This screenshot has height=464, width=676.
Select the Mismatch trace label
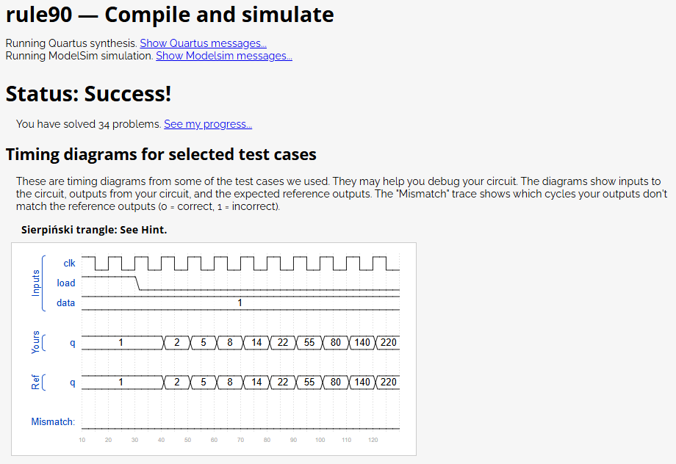tap(53, 421)
